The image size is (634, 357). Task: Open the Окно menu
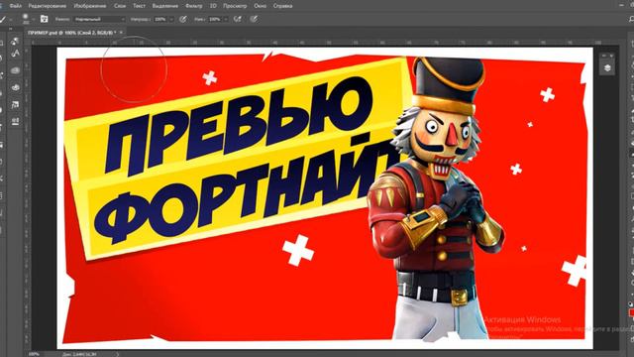pos(260,6)
